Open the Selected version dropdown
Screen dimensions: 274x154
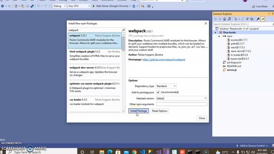click(182, 98)
